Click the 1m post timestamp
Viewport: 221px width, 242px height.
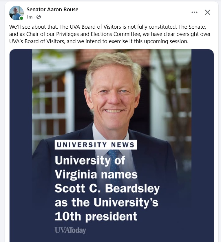click(30, 17)
